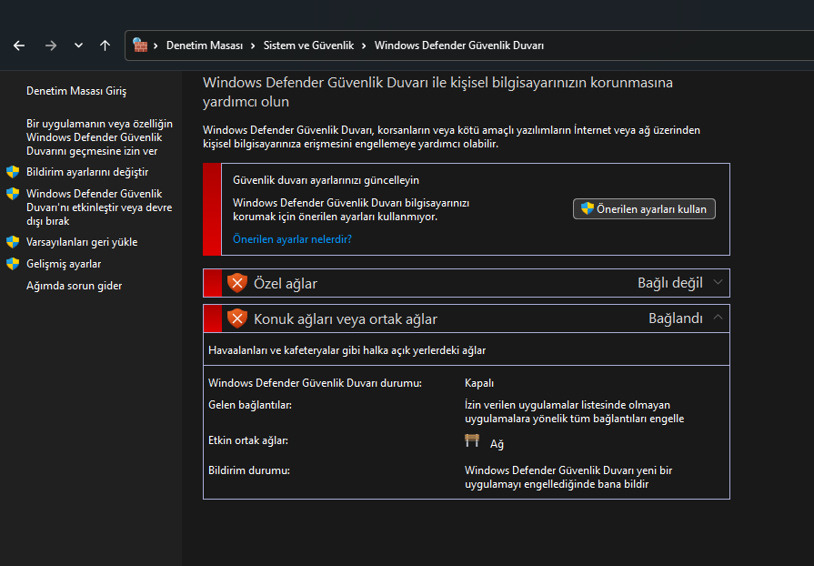Select the Denetim Masası breadcrumb
The image size is (814, 566).
click(x=205, y=45)
